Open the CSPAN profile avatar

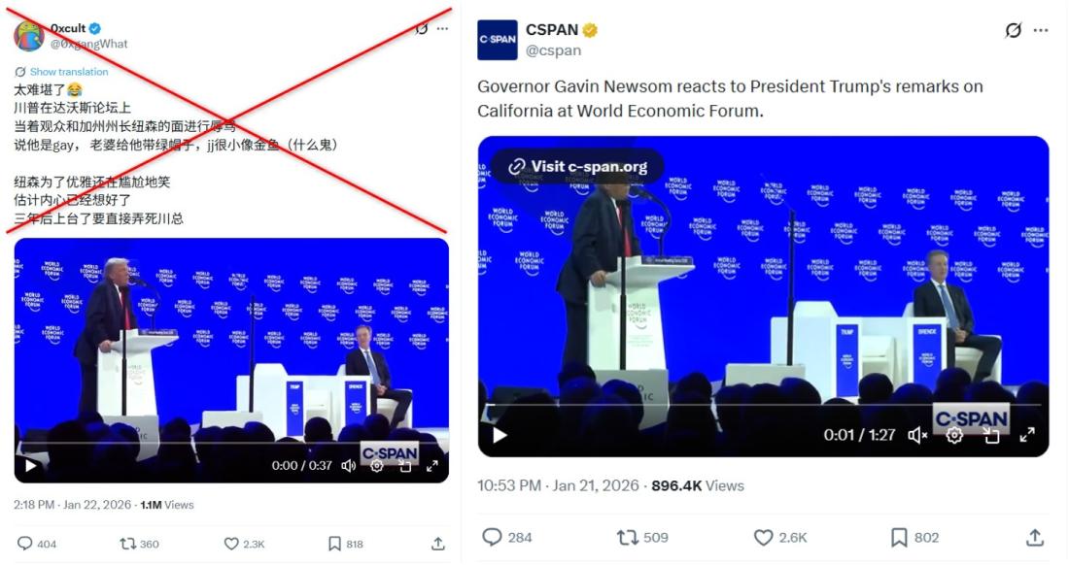point(498,40)
